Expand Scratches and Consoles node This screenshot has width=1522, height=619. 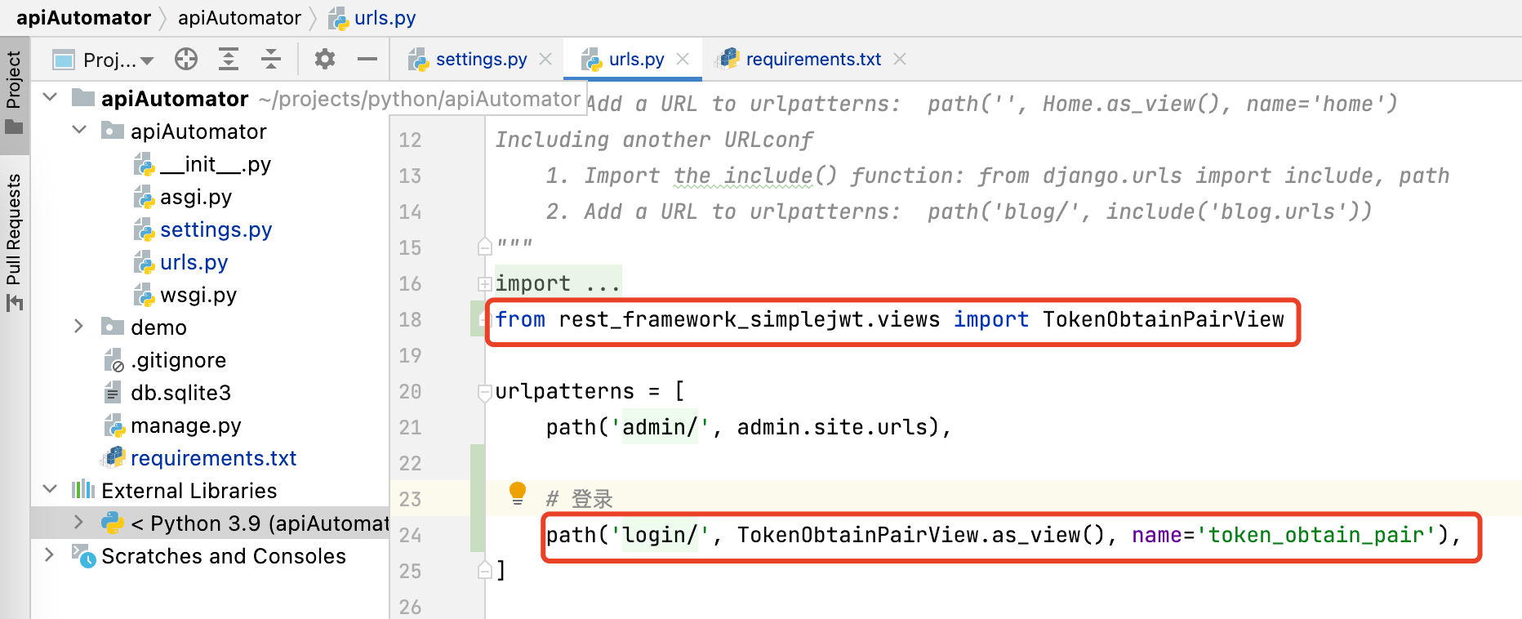[50, 555]
